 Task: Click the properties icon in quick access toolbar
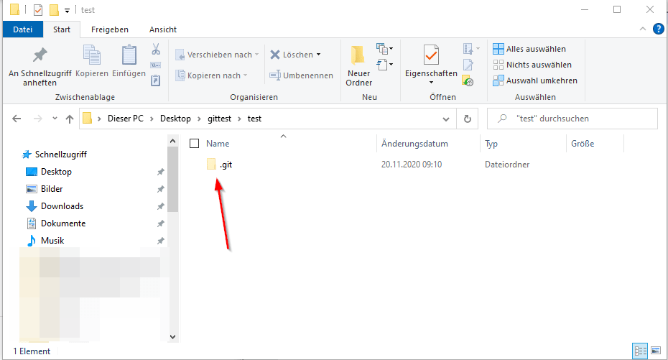click(x=38, y=10)
